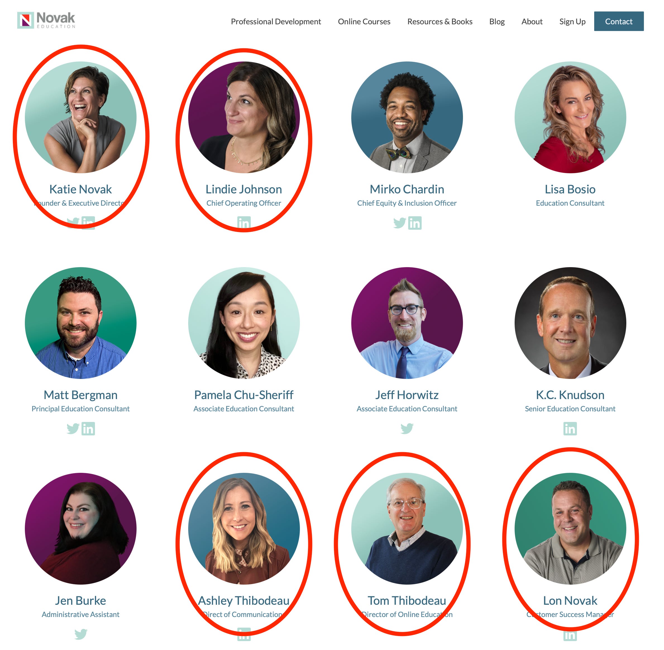Screen dimensions: 664x650
Task: Click the Sign Up link
Action: pos(573,22)
